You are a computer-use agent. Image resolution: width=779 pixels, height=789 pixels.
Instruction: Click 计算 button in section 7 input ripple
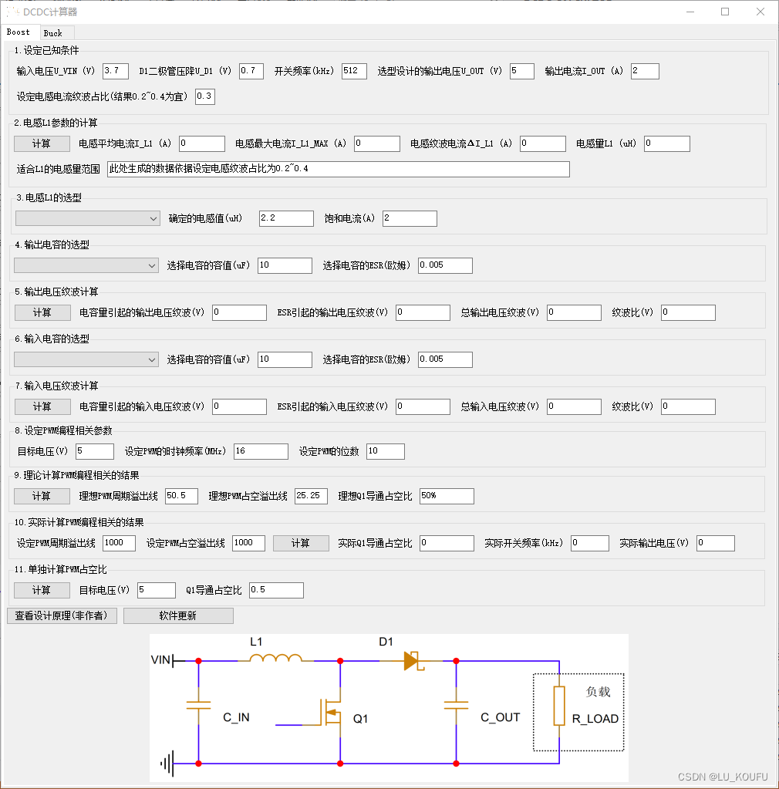(42, 406)
